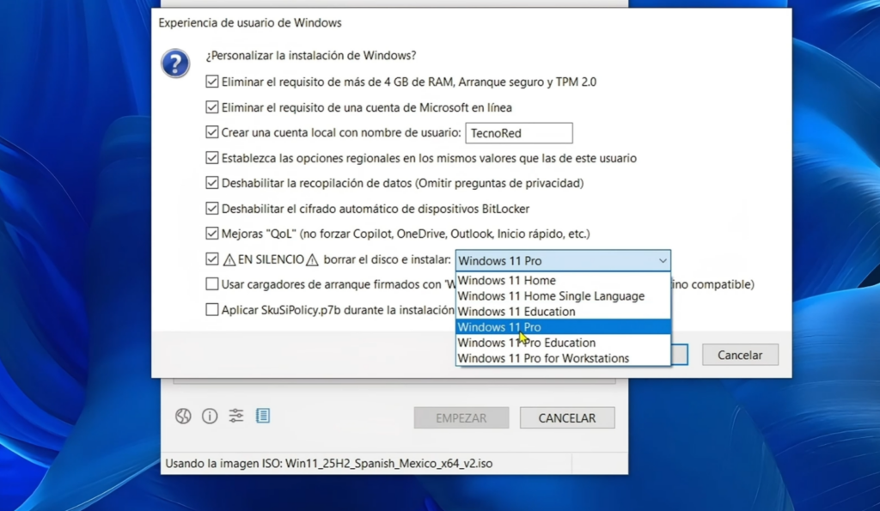Pick Windows 11 Pro in dropdown list

click(563, 327)
